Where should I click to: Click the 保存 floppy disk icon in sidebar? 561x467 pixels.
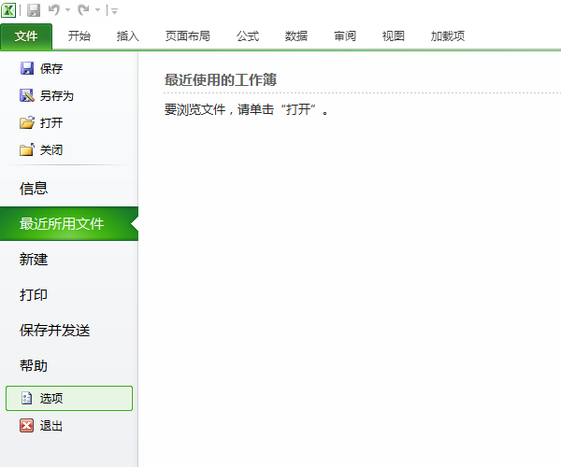(x=27, y=68)
